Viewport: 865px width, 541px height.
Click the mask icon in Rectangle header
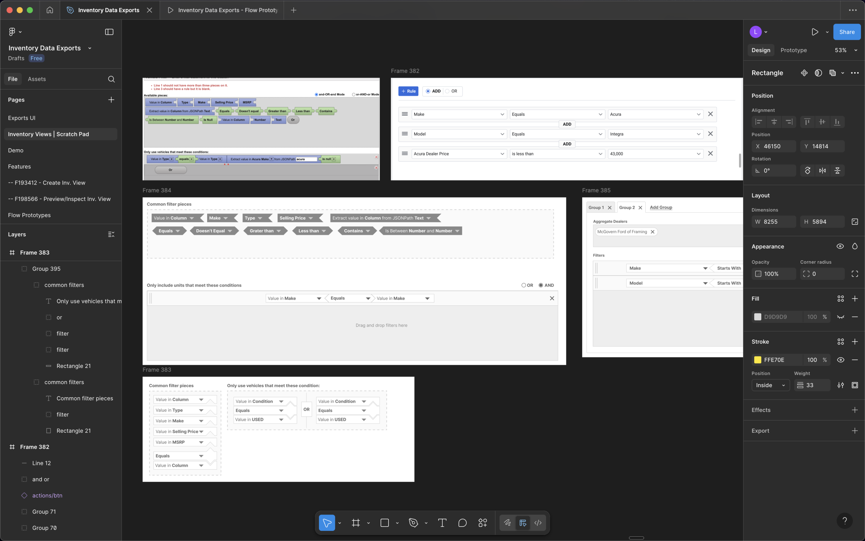coord(818,73)
